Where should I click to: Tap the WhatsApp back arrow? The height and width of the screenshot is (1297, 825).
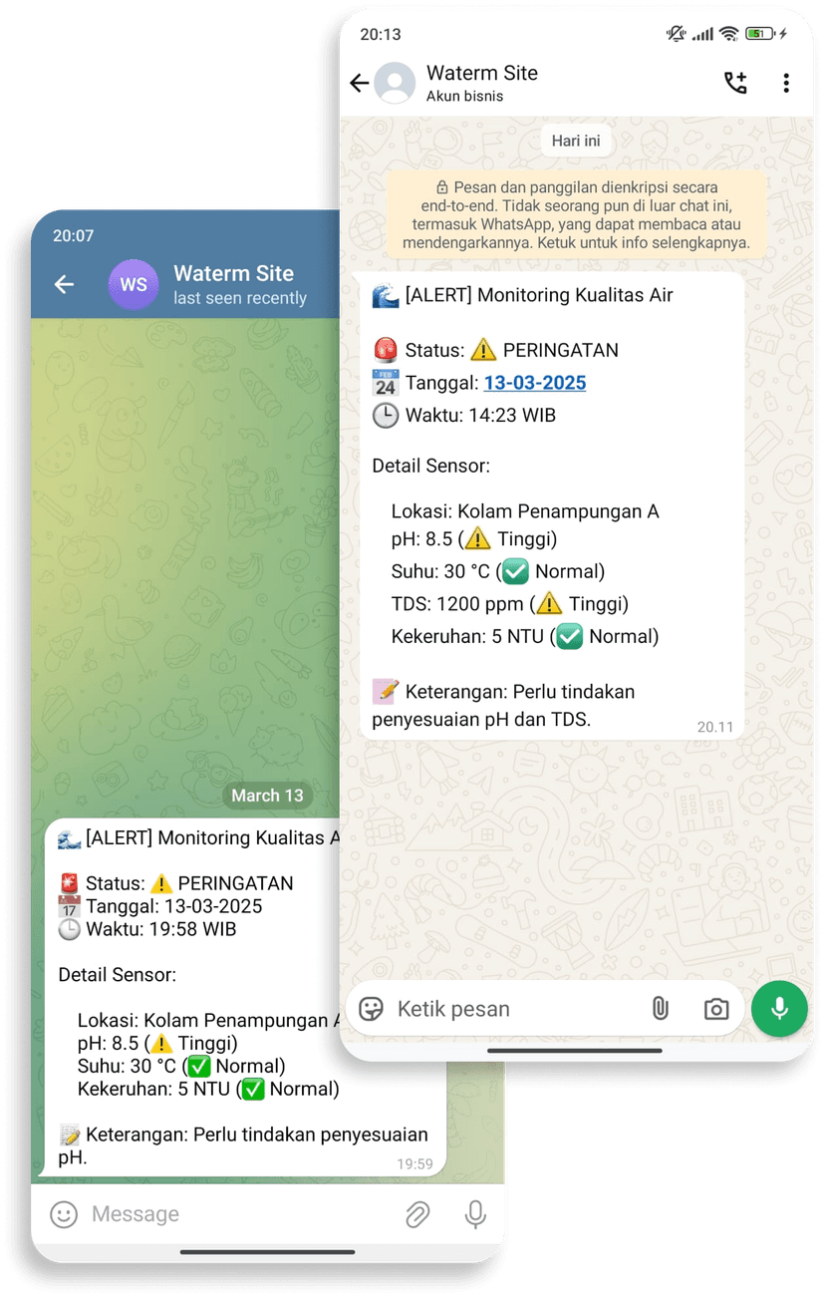point(360,84)
